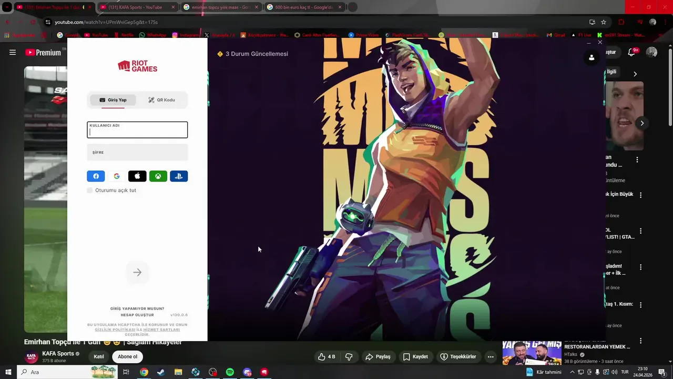This screenshot has width=673, height=379.
Task: Open Discord from the taskbar
Action: point(247,372)
